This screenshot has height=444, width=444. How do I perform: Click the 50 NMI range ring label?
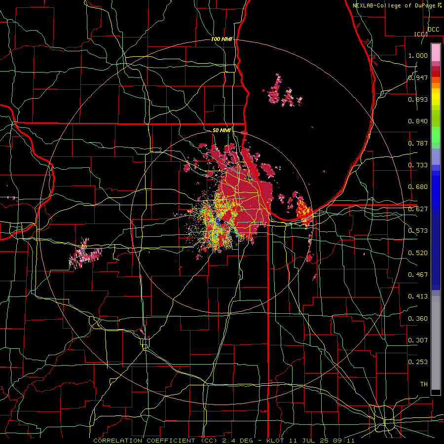coord(222,130)
